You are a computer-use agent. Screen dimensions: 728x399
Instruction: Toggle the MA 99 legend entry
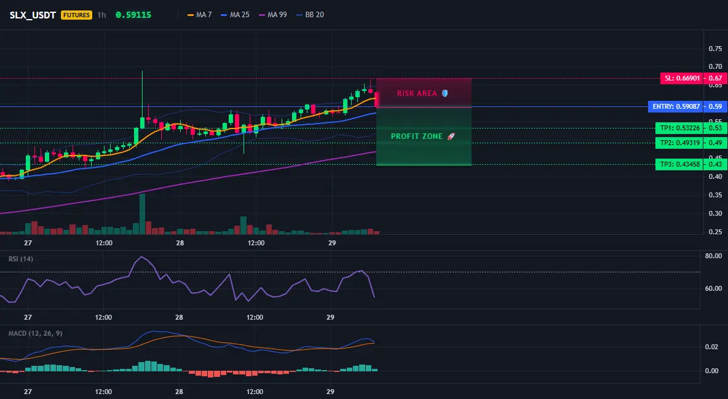click(x=273, y=15)
